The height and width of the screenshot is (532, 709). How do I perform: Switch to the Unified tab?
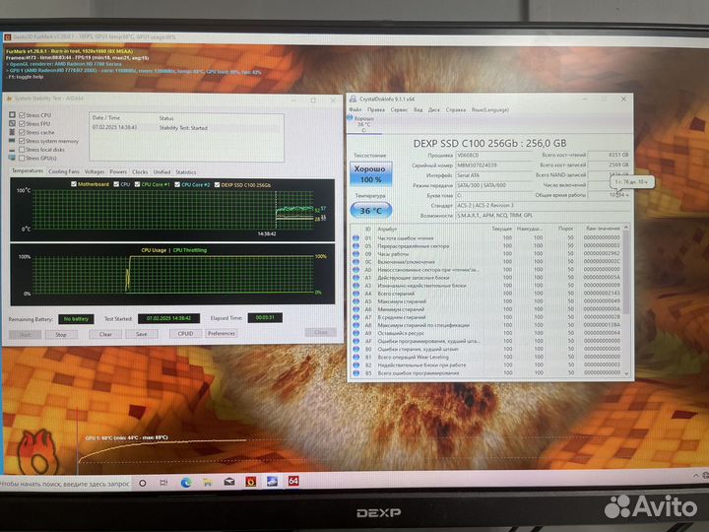coord(161,171)
